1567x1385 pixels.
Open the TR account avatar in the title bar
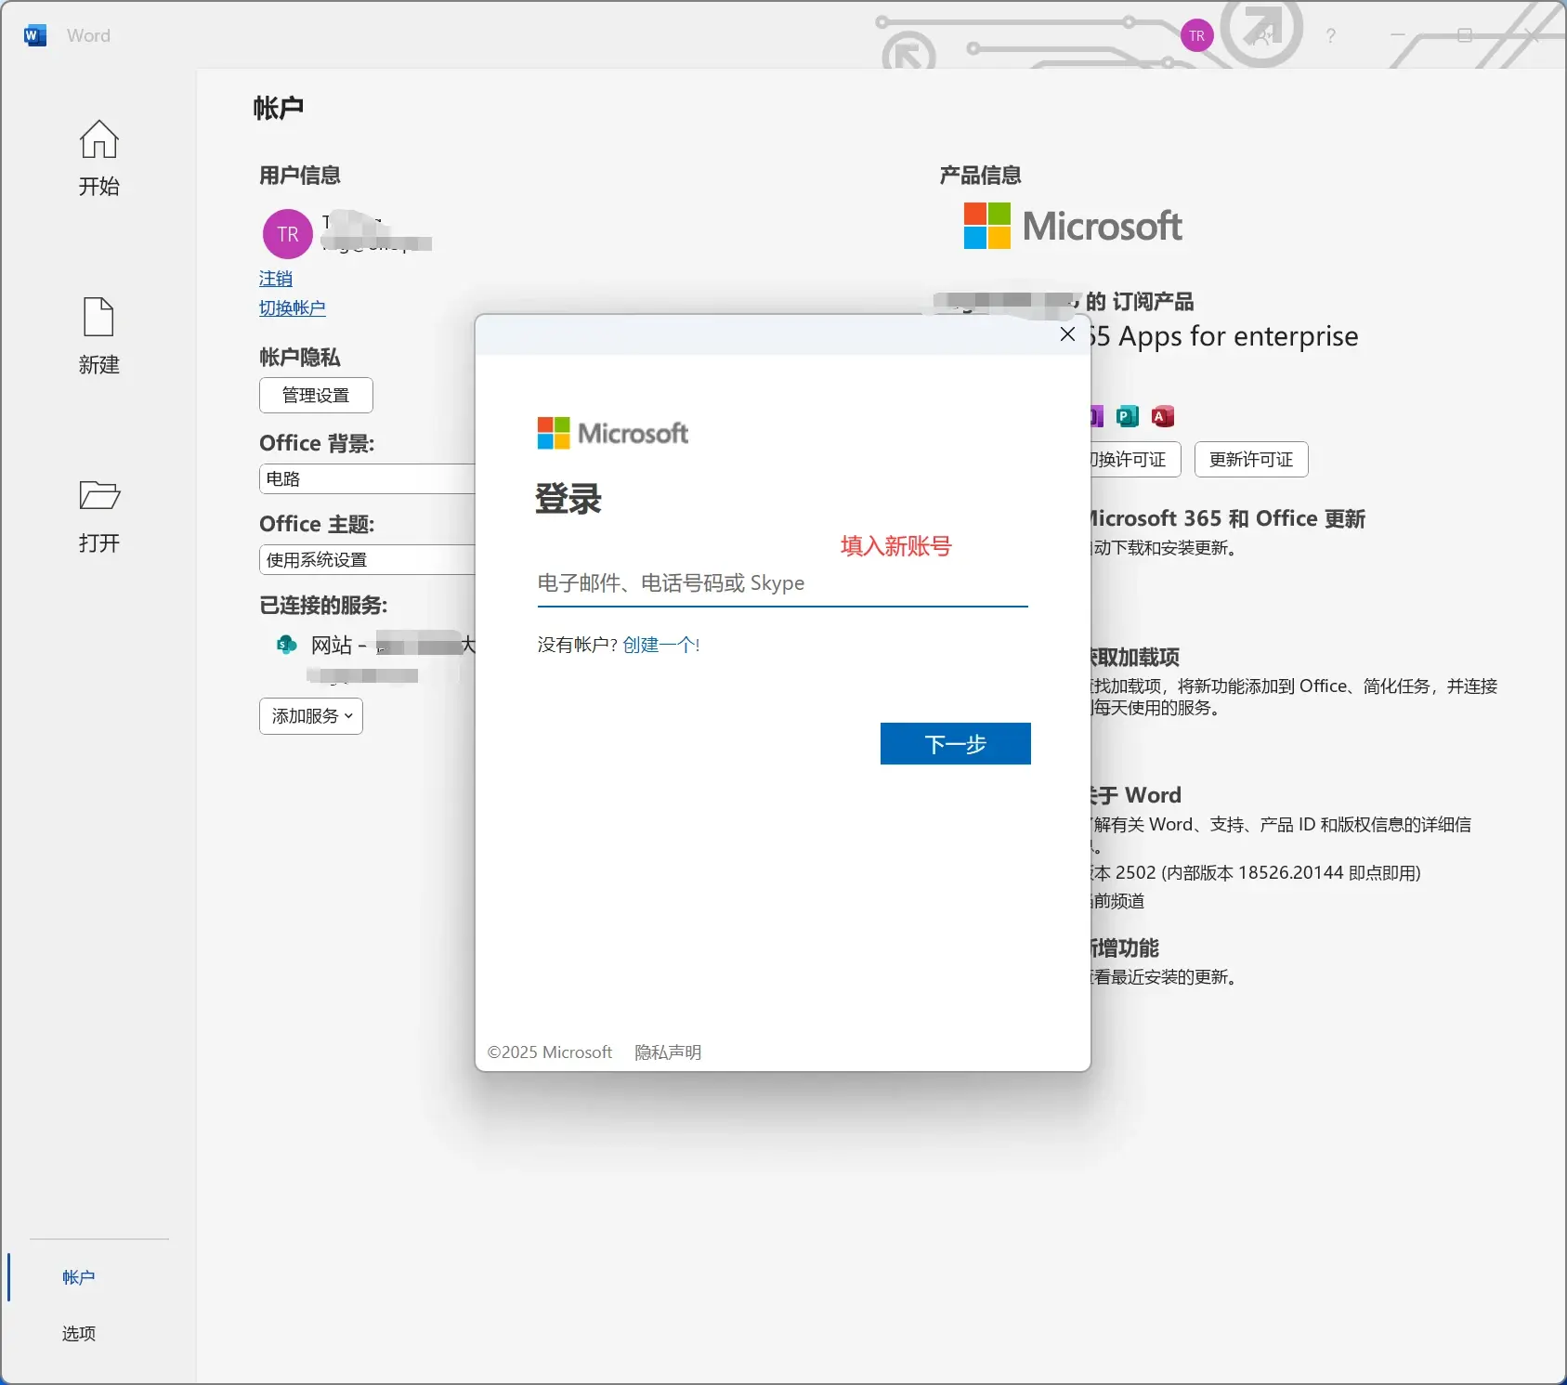1196,36
